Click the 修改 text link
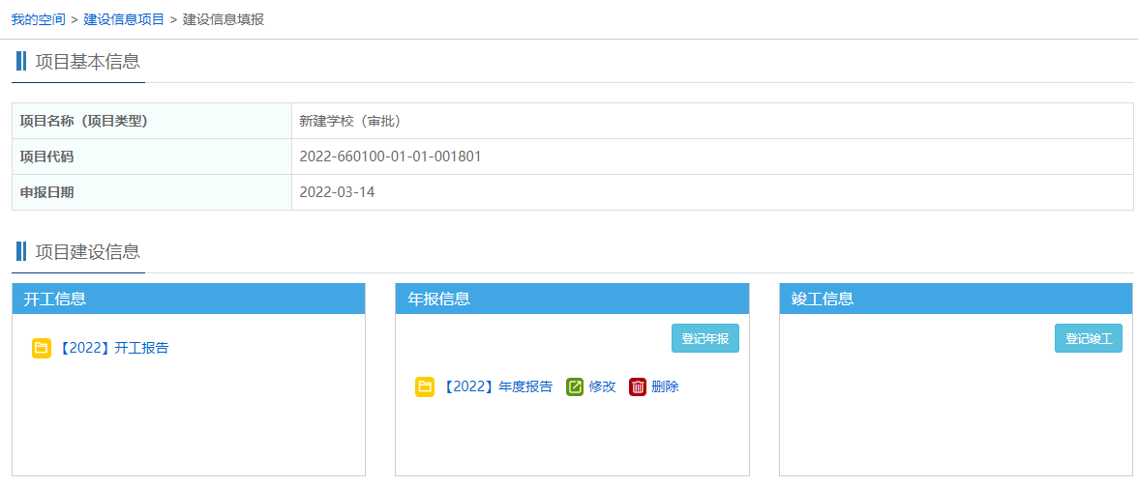 click(x=602, y=386)
